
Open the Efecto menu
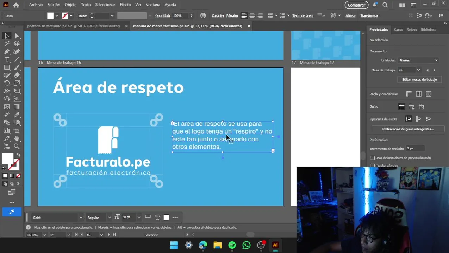tap(125, 5)
